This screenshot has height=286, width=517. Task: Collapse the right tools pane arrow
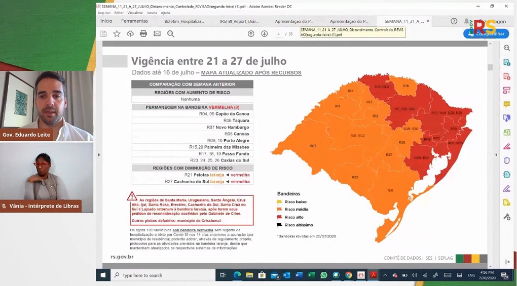pyautogui.click(x=507, y=262)
